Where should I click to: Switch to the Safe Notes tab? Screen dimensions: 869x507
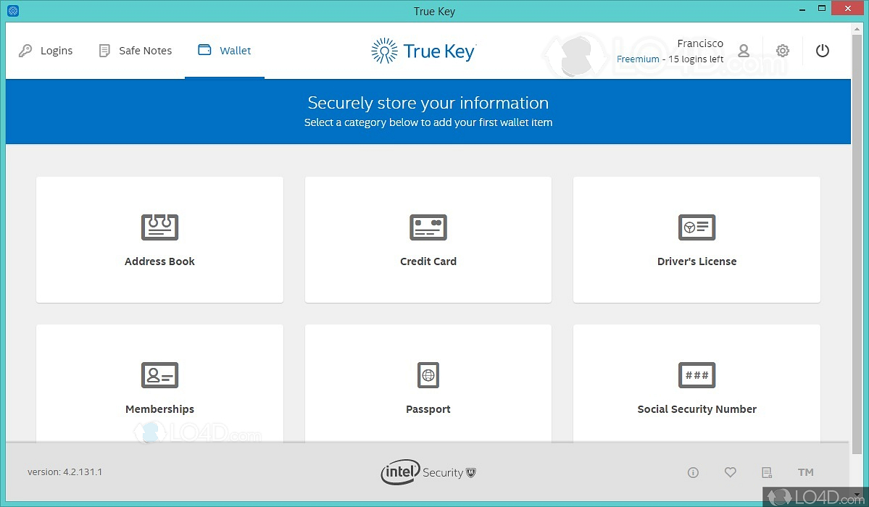136,51
